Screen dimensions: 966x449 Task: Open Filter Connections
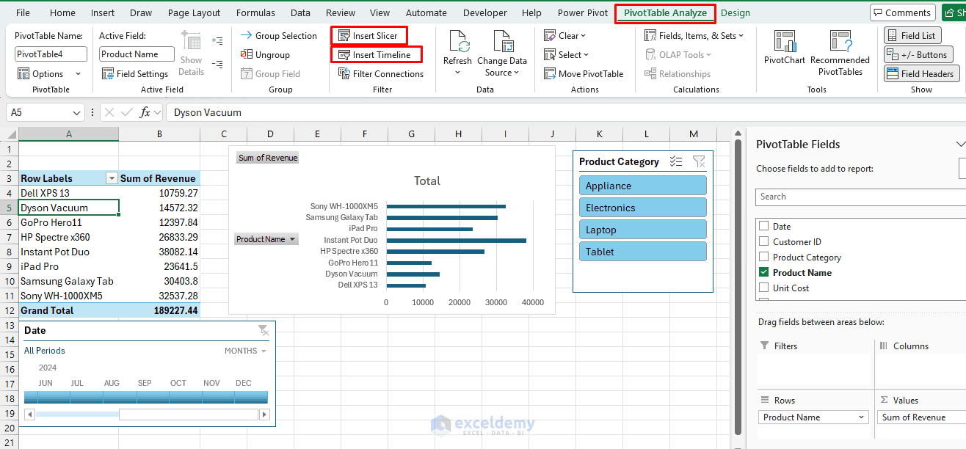[381, 74]
